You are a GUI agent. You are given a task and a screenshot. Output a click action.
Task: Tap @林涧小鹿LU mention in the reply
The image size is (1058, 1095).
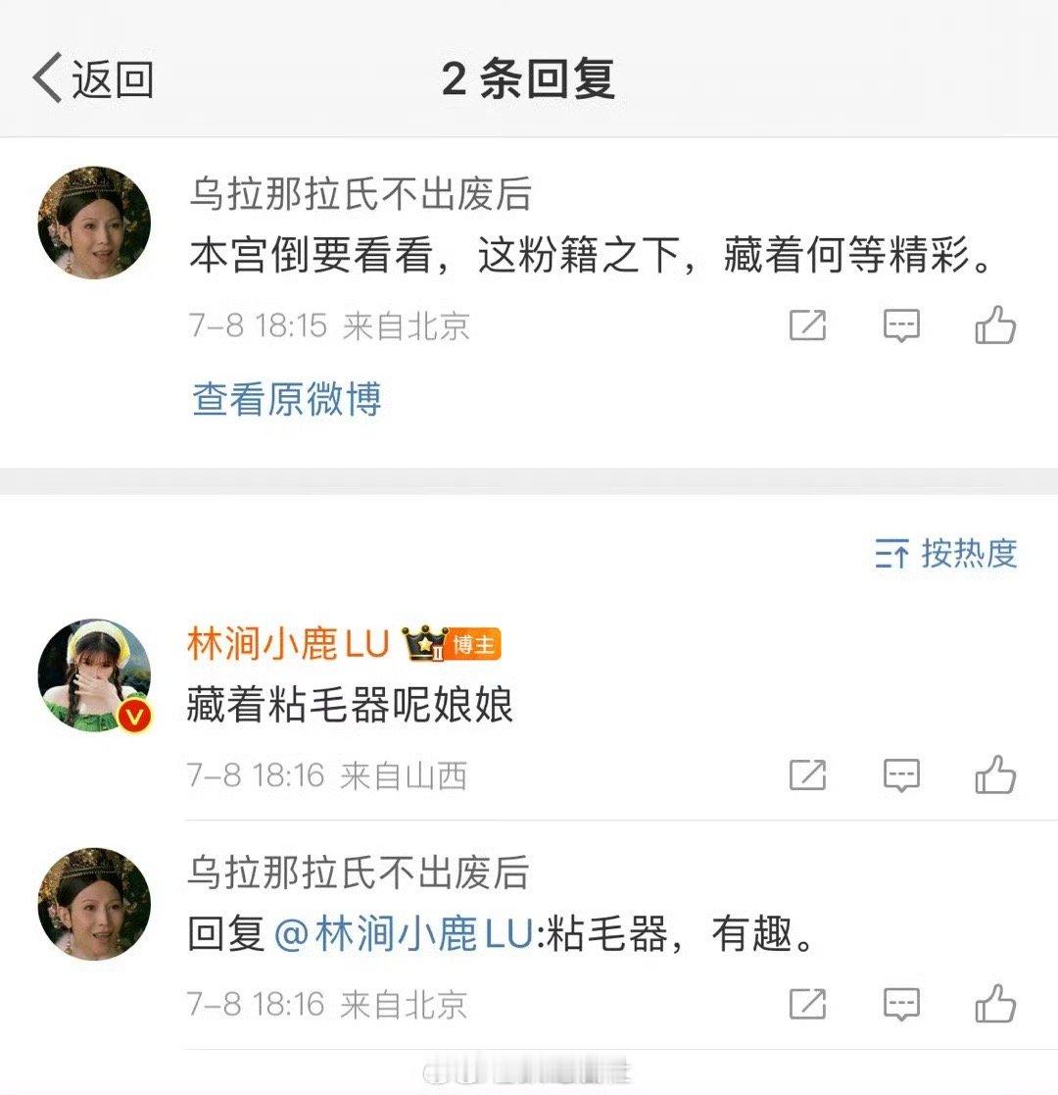pos(404,933)
